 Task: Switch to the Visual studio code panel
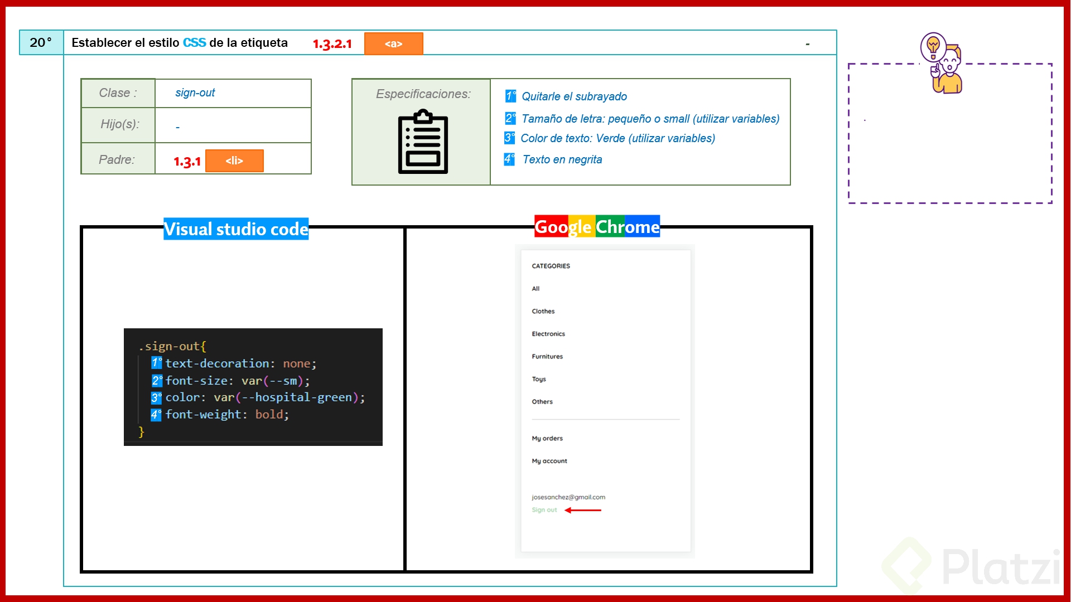(235, 229)
